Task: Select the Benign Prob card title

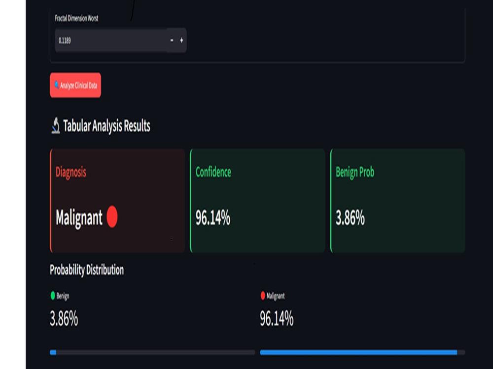Action: point(355,172)
